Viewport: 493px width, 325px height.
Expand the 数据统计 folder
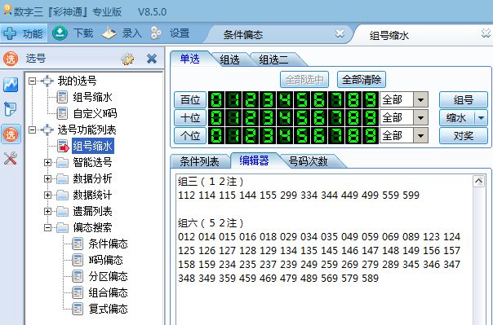tap(47, 195)
